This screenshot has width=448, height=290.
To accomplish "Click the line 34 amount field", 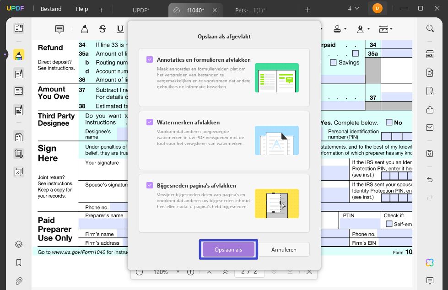I will pos(397,44).
